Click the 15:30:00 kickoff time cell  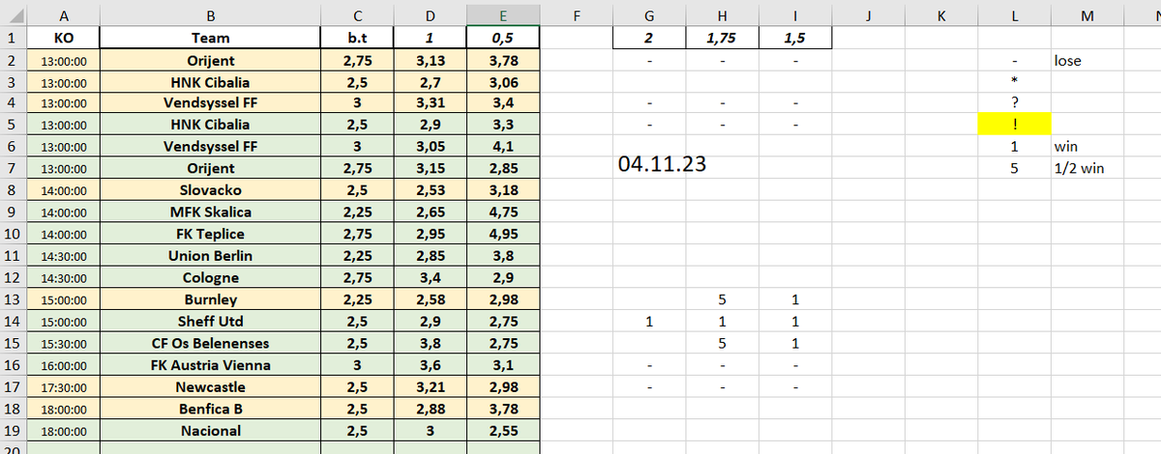coord(64,343)
